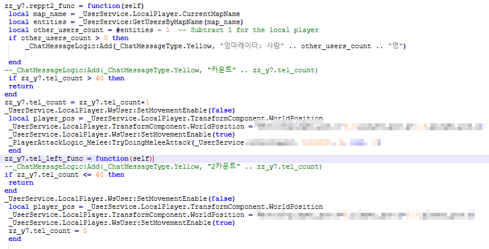Click the final 'end' keyword at bottom
This screenshot has height=249, width=489.
[x=15, y=239]
